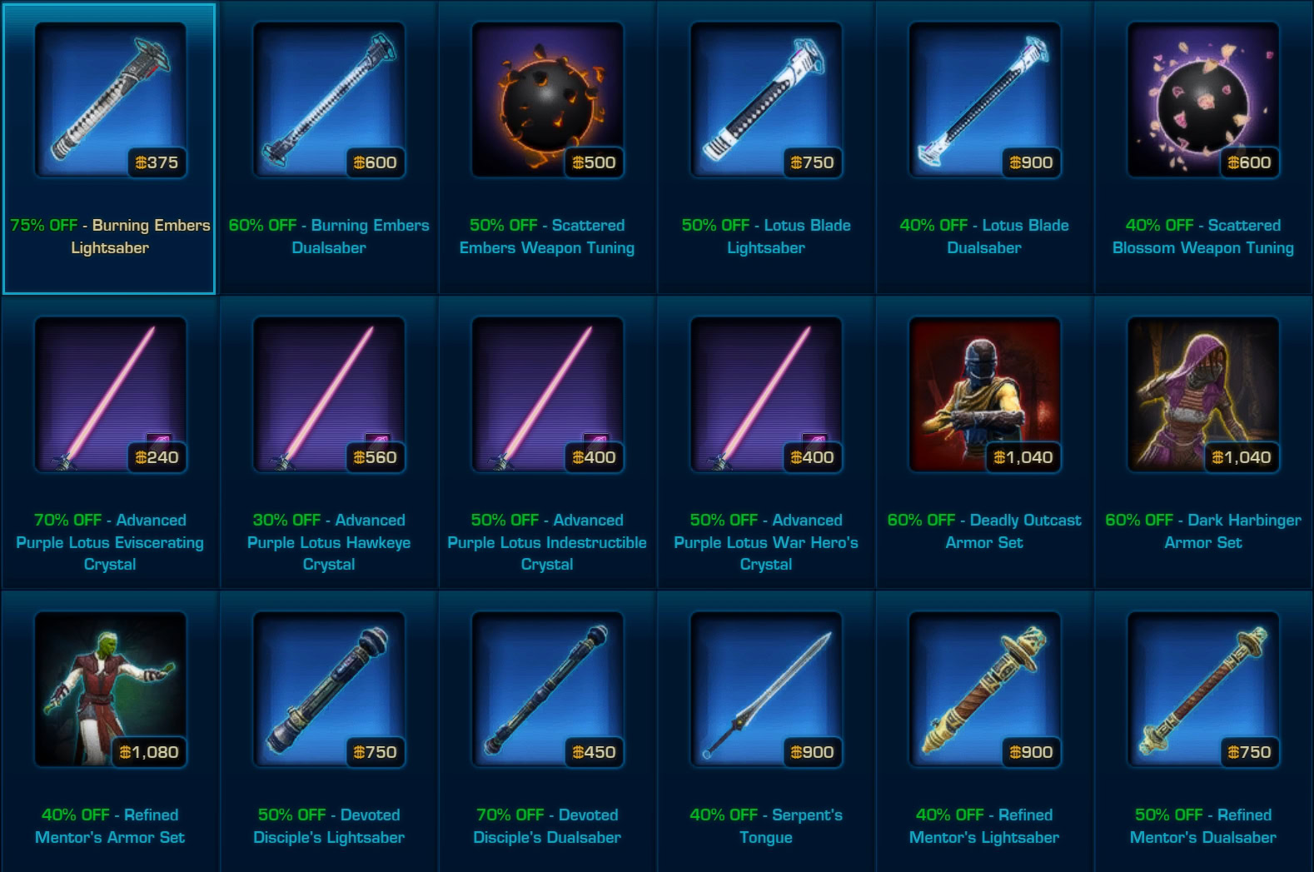Click the Serpent's Tongue sword icon
This screenshot has height=872, width=1314.
point(766,690)
